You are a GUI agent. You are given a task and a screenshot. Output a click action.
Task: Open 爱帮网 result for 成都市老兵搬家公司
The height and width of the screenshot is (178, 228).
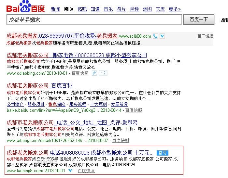[x=72, y=122]
